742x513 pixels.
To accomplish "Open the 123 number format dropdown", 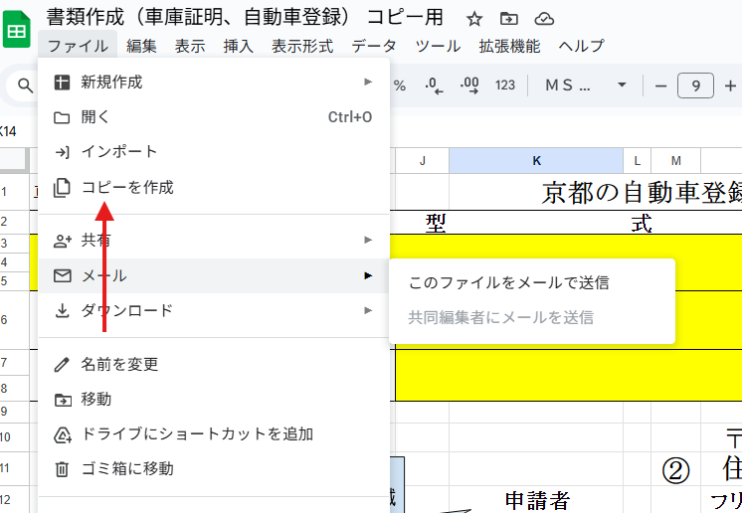I will pos(505,85).
